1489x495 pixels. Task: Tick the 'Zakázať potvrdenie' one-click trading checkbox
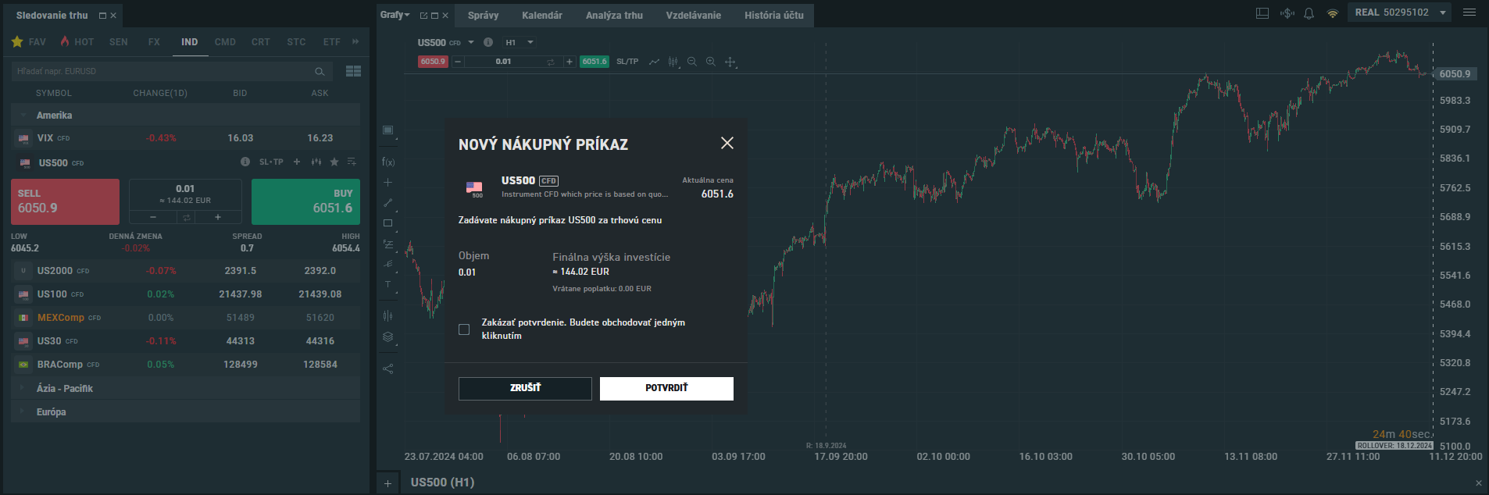[464, 329]
